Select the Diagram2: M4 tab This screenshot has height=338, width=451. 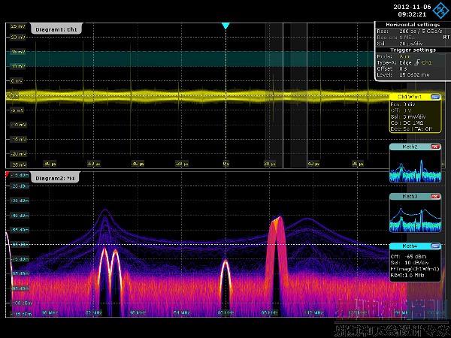pos(55,178)
